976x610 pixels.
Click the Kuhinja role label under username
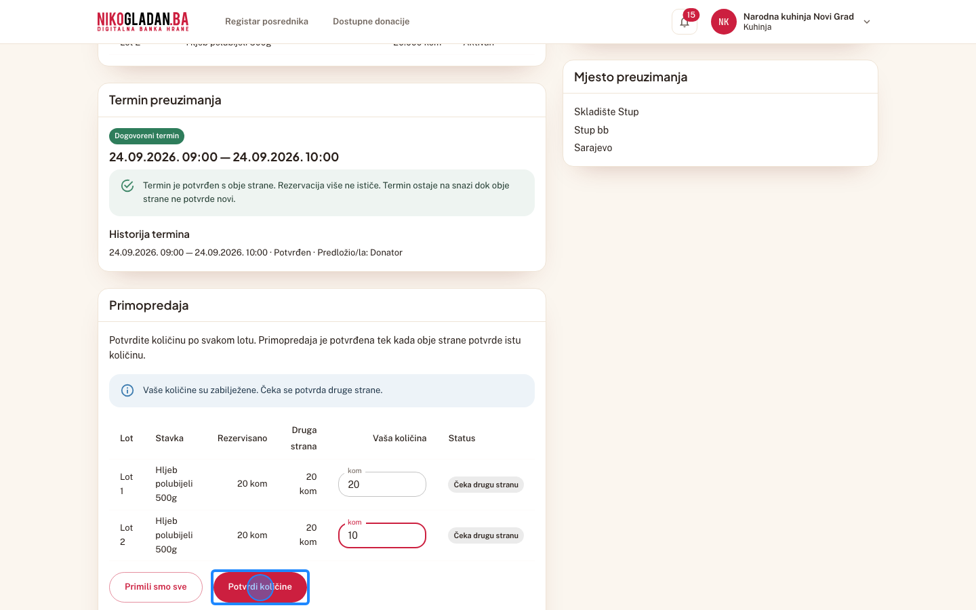click(757, 28)
